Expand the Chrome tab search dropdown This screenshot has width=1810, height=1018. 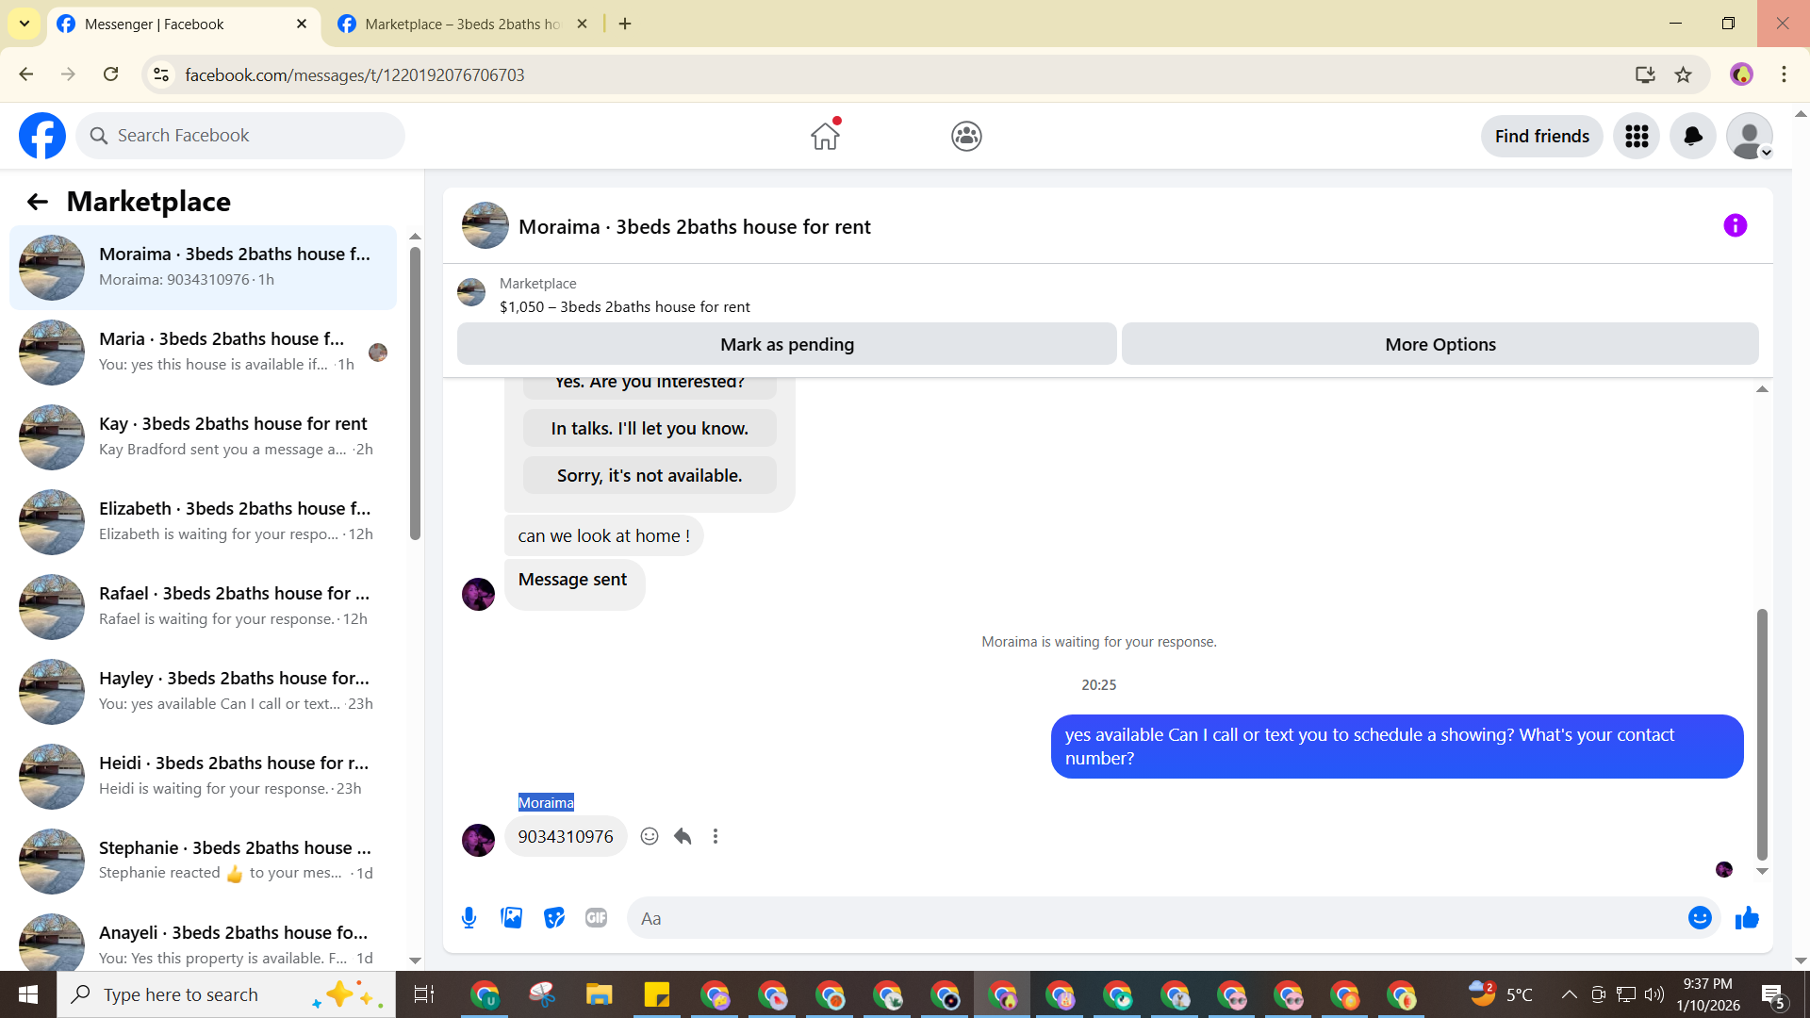tap(25, 24)
